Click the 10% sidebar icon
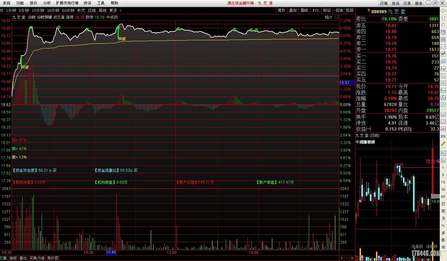The width and height of the screenshot is (447, 261). pyautogui.click(x=443, y=136)
